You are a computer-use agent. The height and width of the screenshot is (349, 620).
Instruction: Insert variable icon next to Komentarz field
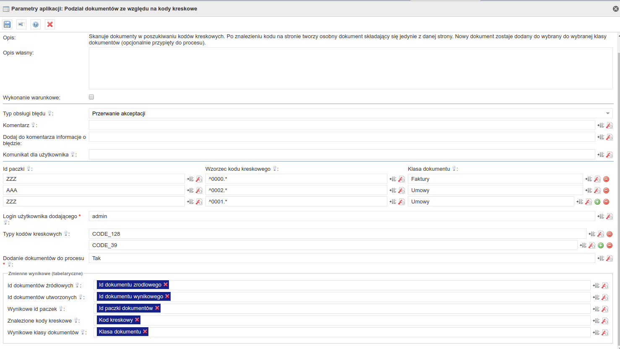[x=601, y=125]
